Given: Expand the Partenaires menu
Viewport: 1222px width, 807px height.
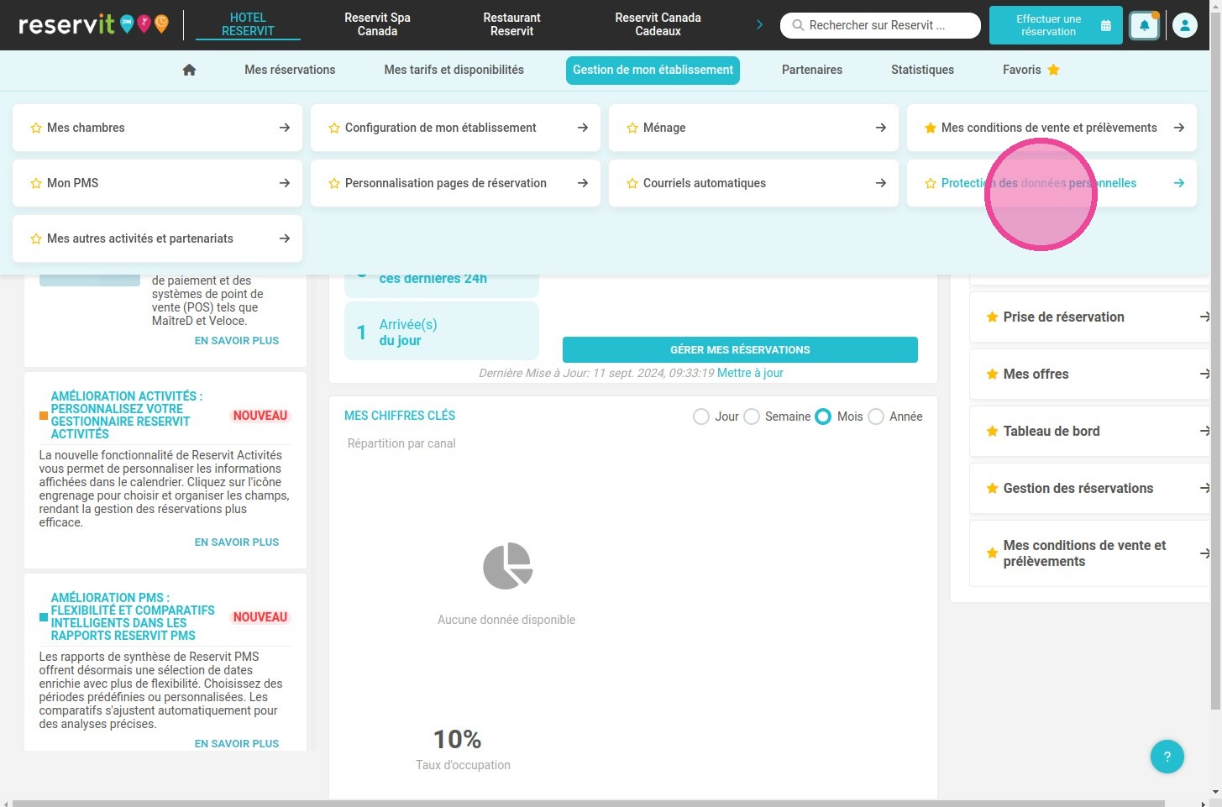Looking at the screenshot, I should pyautogui.click(x=812, y=70).
